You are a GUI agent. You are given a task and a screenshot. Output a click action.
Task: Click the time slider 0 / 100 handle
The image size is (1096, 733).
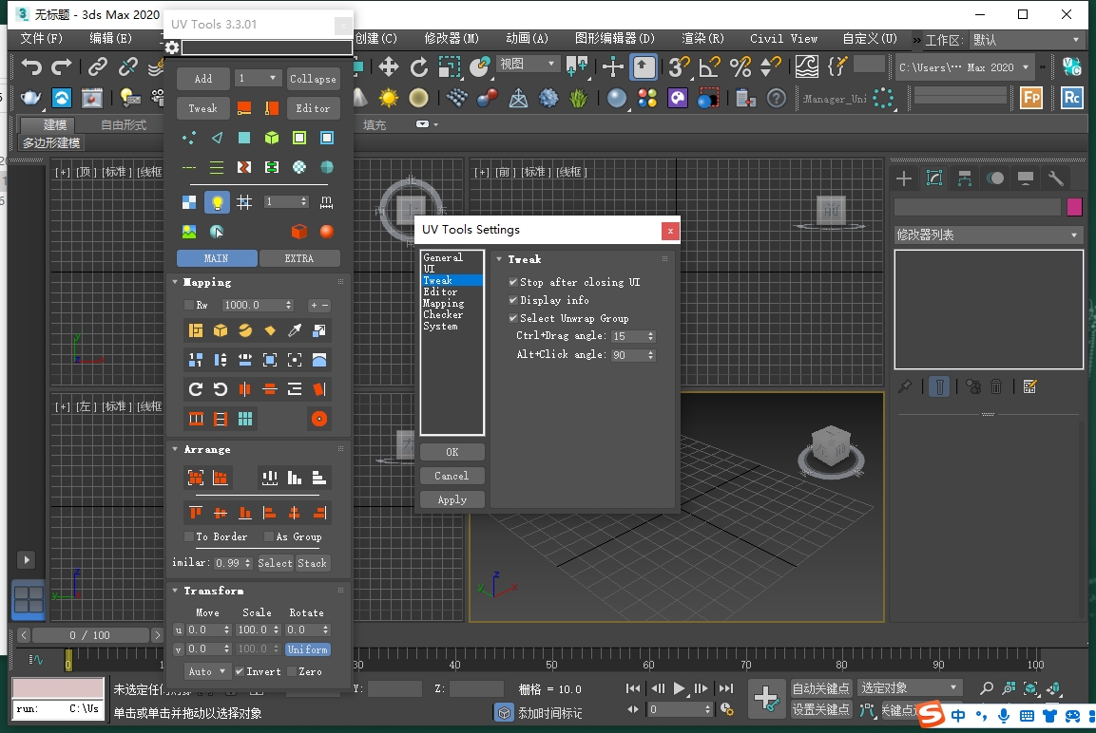click(x=90, y=635)
